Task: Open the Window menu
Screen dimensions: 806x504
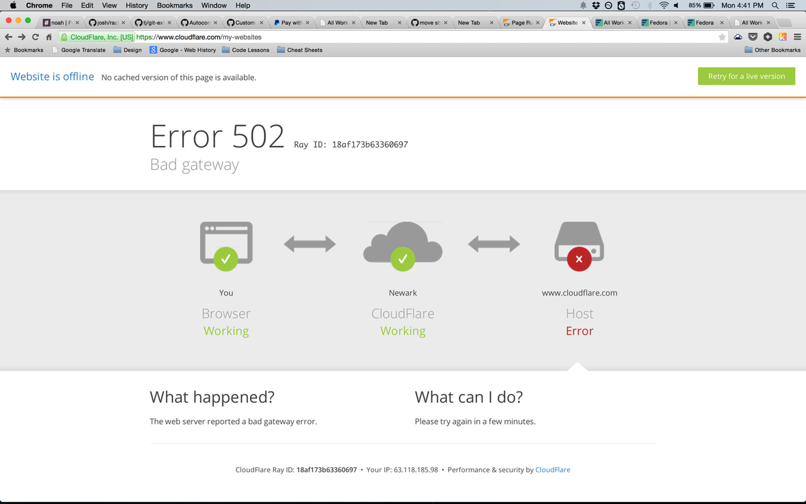Action: click(x=214, y=5)
